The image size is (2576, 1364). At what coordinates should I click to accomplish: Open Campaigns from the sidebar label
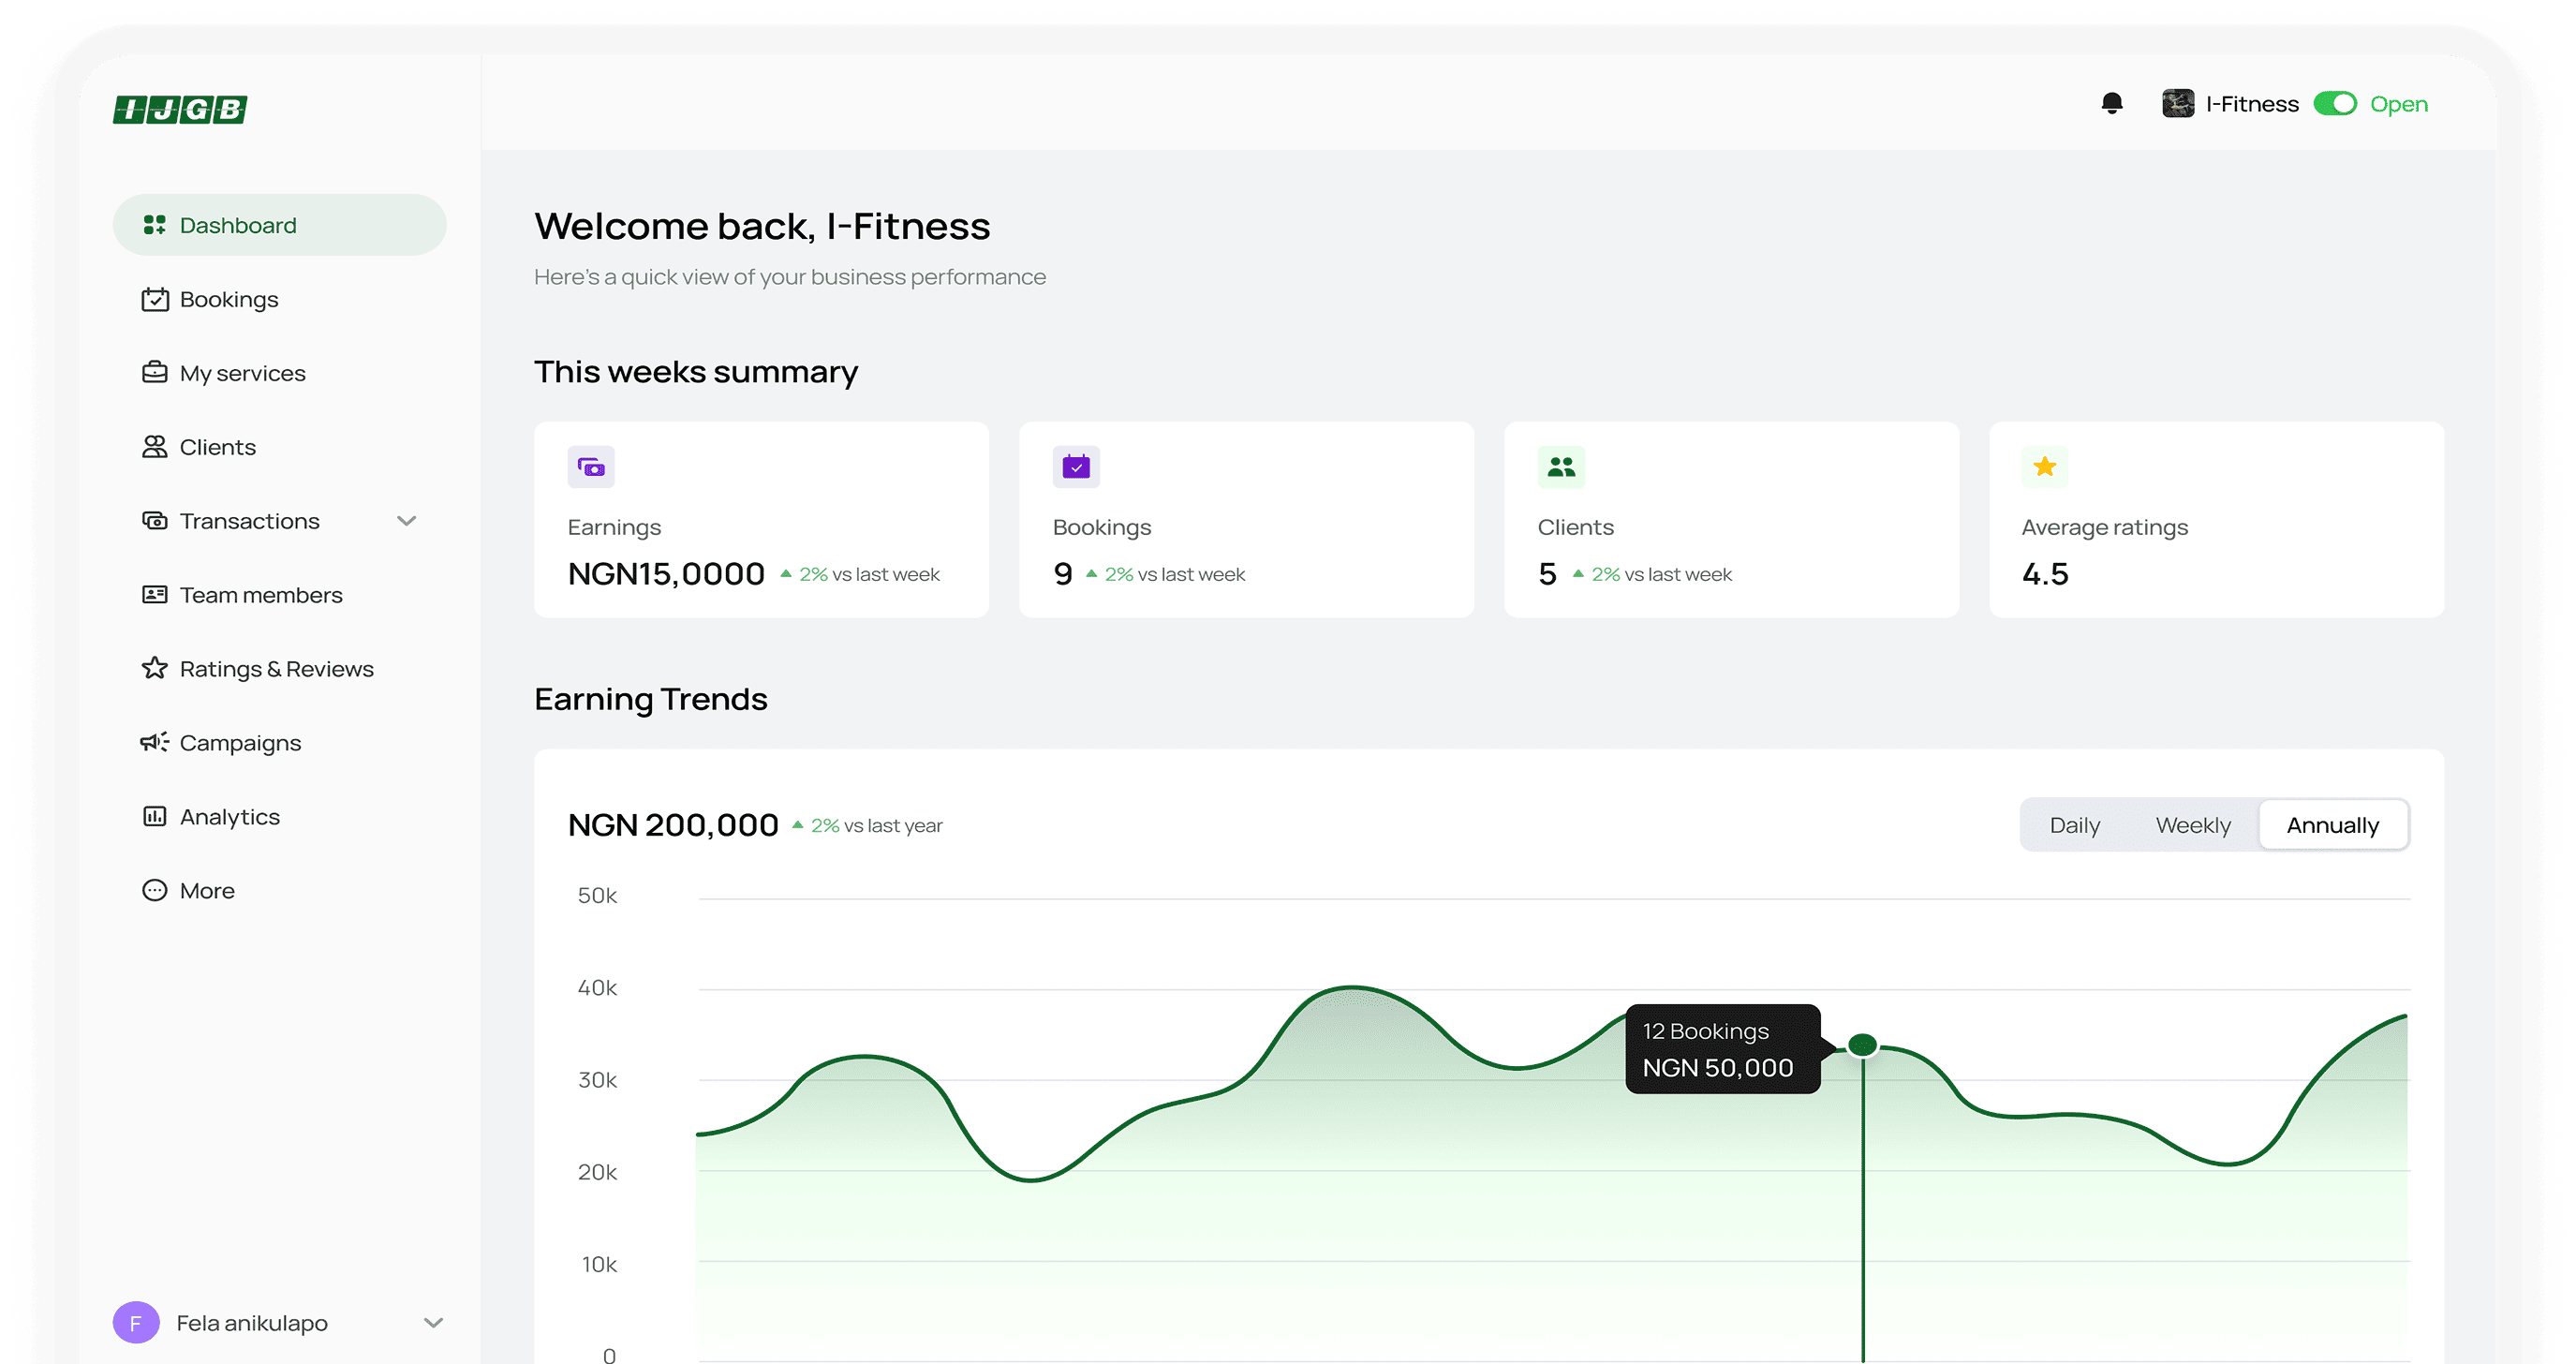tap(240, 743)
